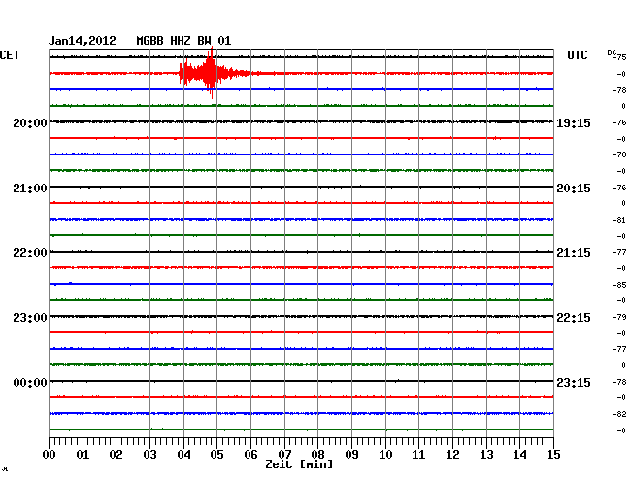
Task: Click the 07 minute axis tick label
Action: [x=284, y=454]
